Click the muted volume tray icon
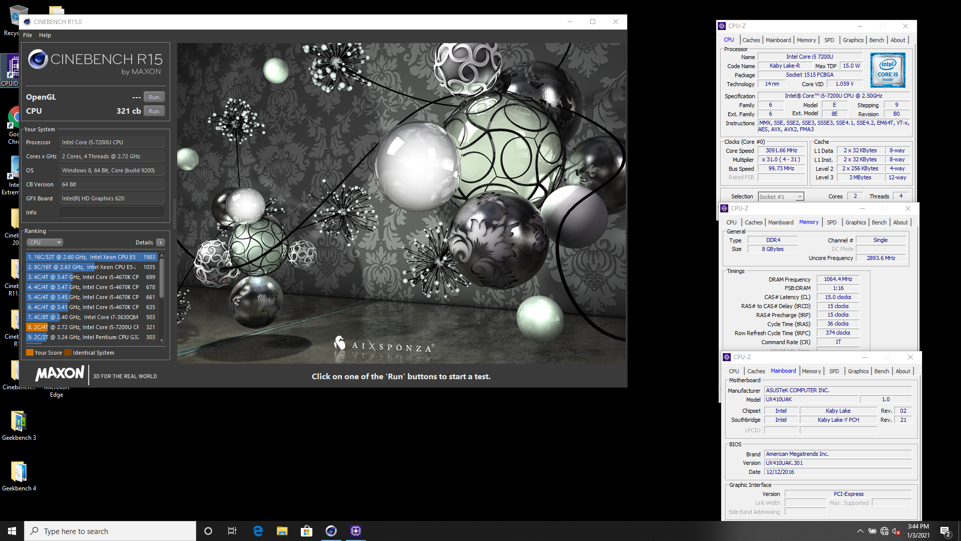Image resolution: width=961 pixels, height=541 pixels. [x=896, y=531]
